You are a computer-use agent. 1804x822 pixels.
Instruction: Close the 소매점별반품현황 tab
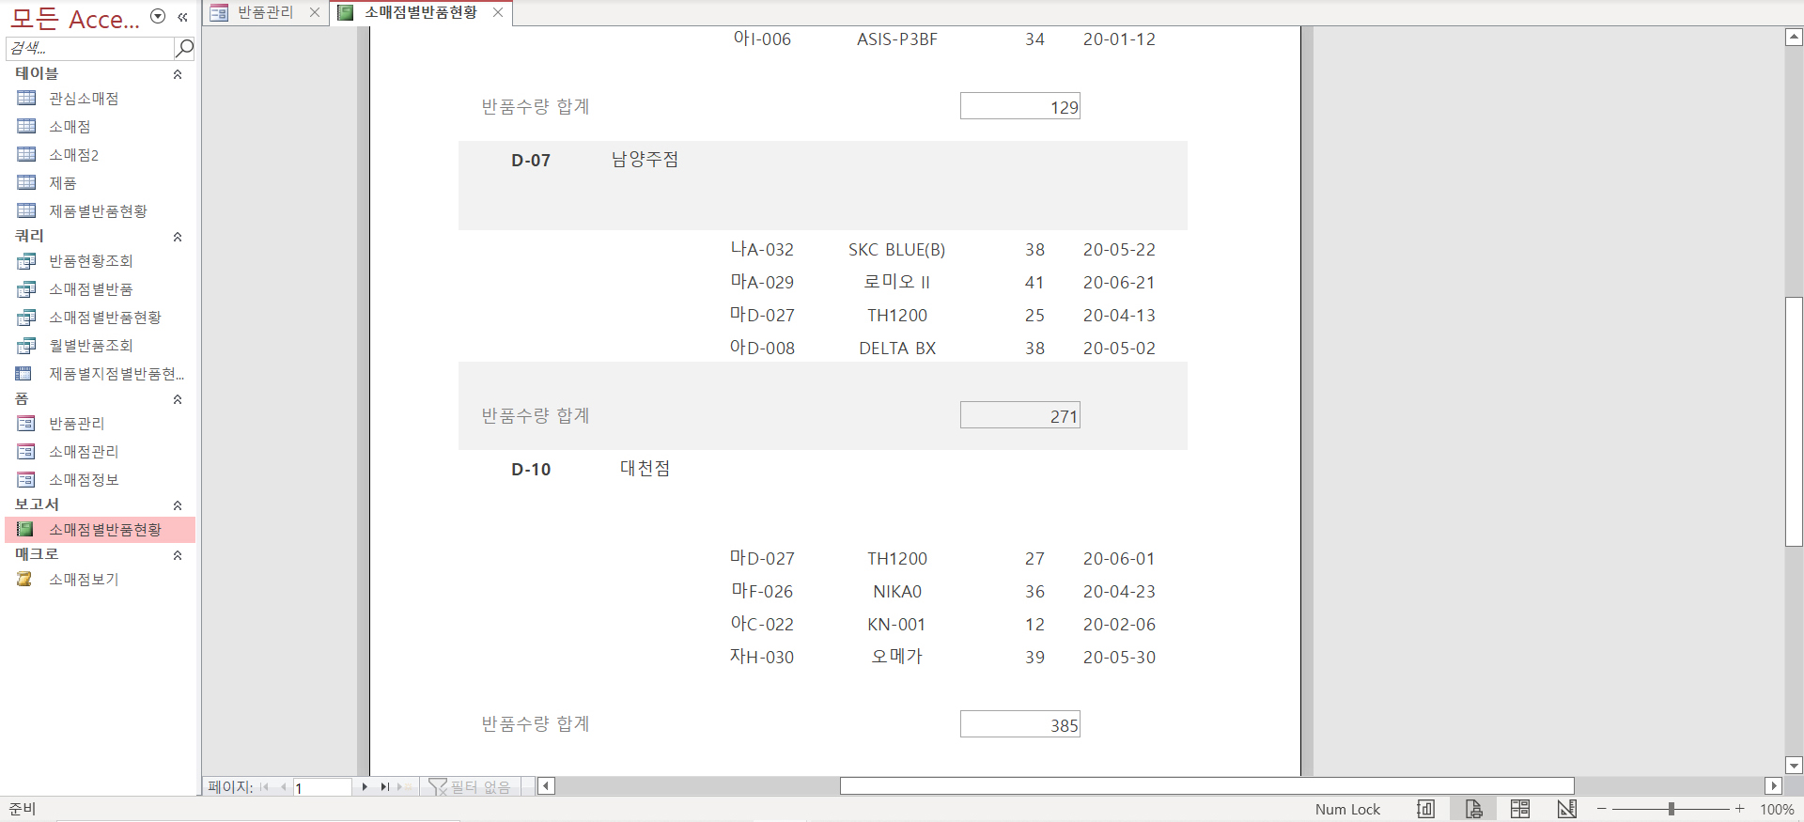[x=498, y=12]
